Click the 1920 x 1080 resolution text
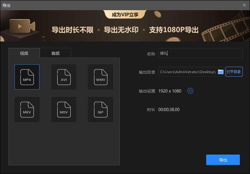 170,91
